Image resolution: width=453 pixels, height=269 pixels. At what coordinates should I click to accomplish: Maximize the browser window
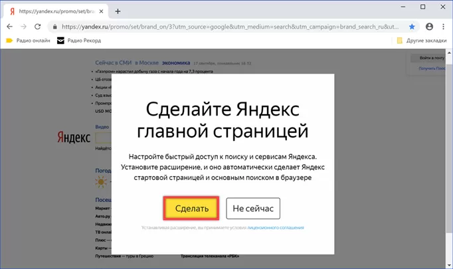coord(422,7)
